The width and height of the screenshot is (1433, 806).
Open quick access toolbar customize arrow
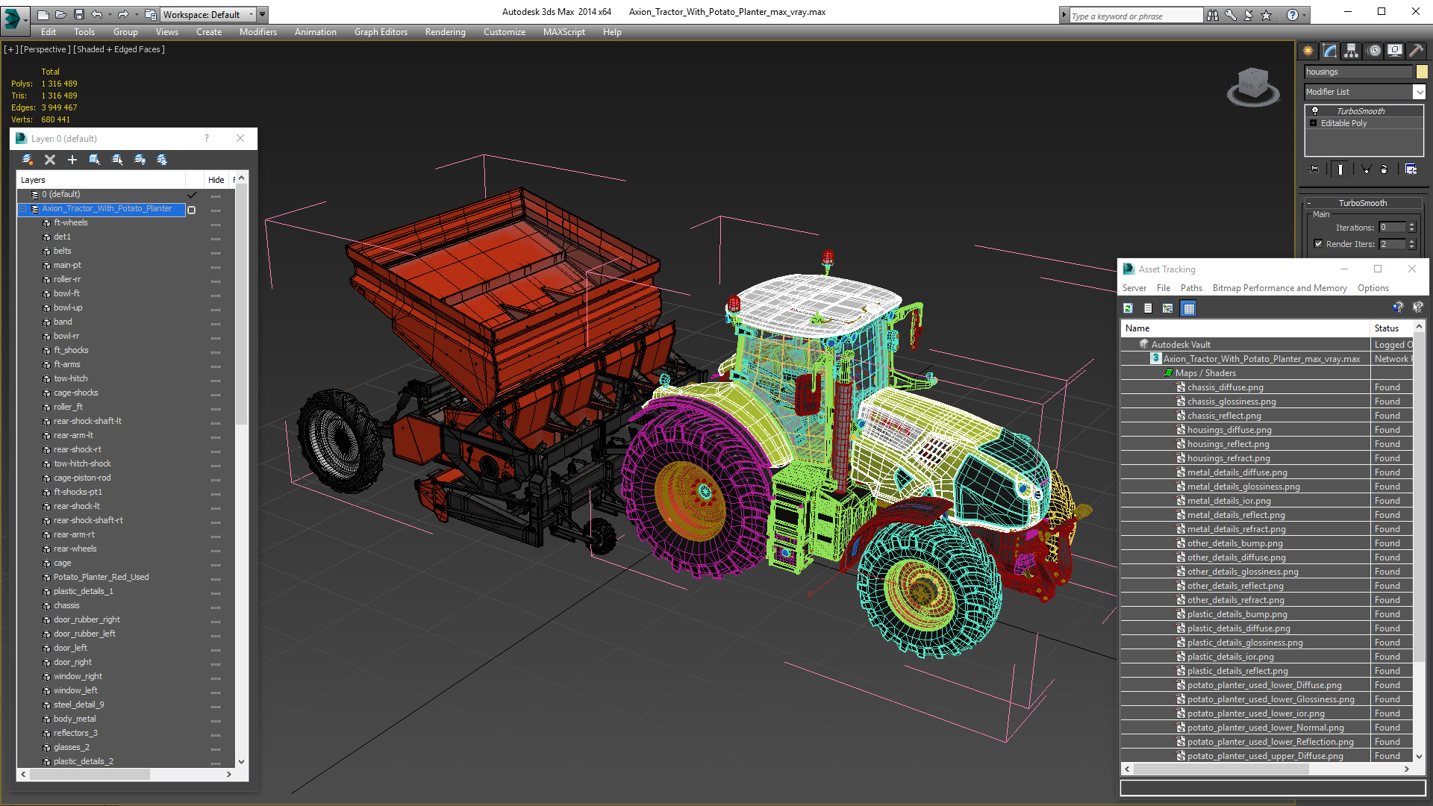[263, 14]
